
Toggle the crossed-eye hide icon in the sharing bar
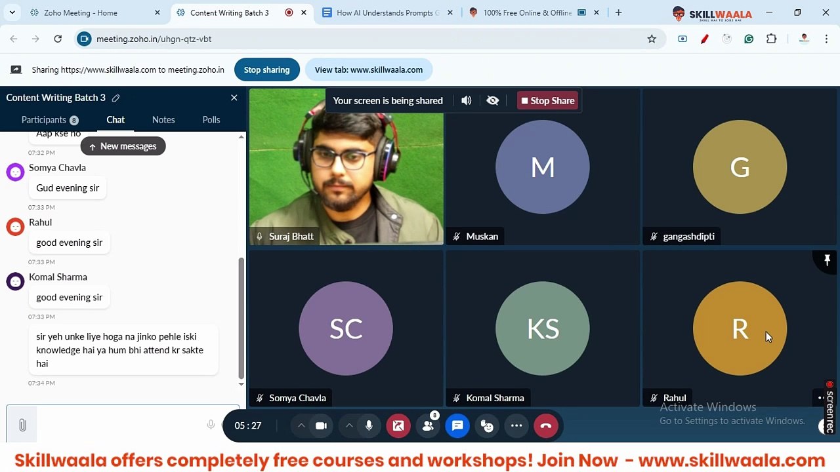click(493, 100)
